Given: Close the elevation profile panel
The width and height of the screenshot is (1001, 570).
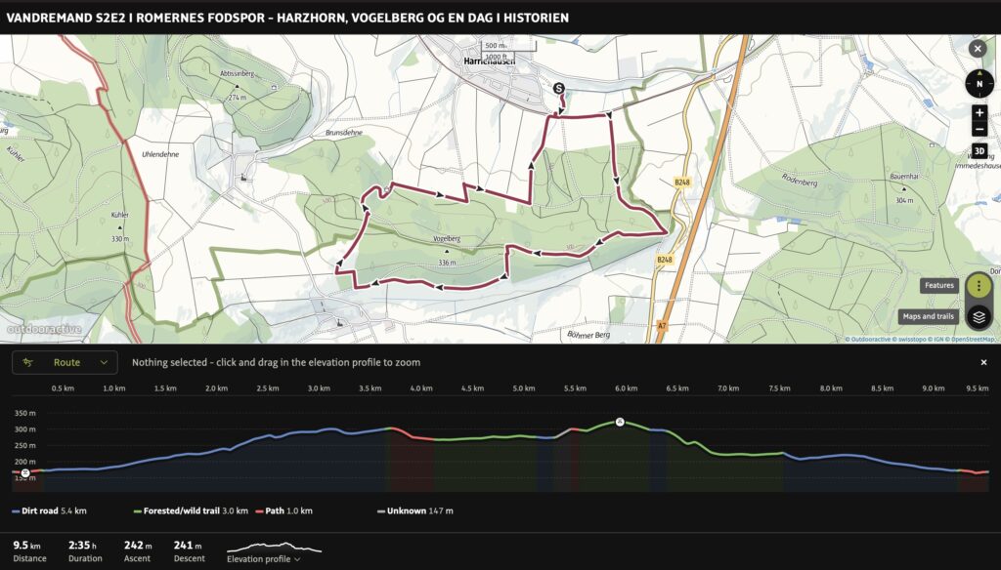Looking at the screenshot, I should coord(983,362).
